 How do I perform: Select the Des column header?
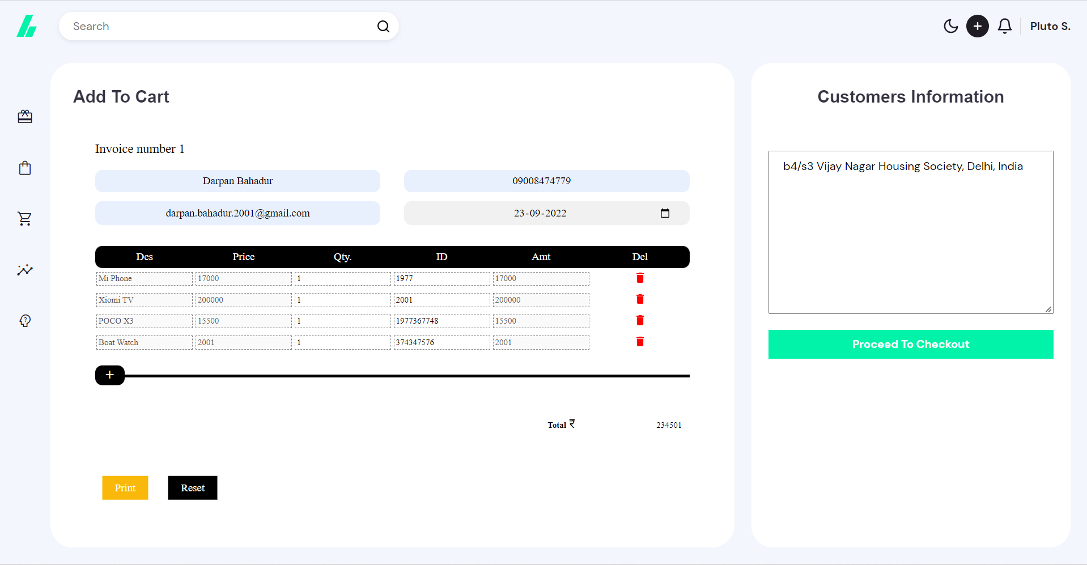144,257
